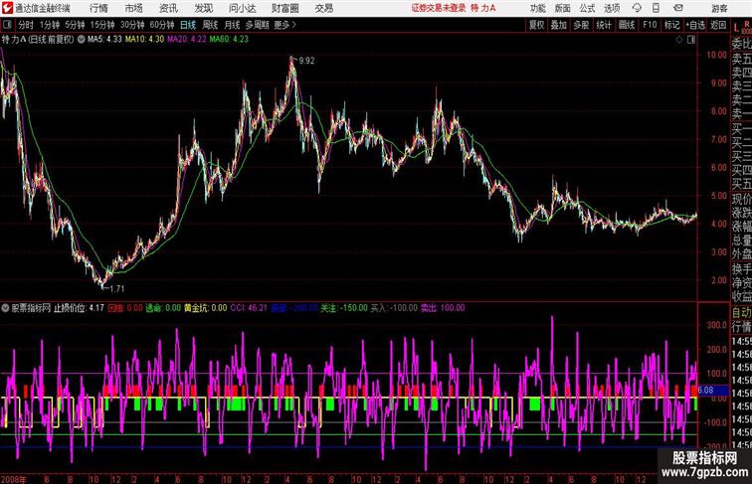Open the 版面 menu

pos(563,9)
